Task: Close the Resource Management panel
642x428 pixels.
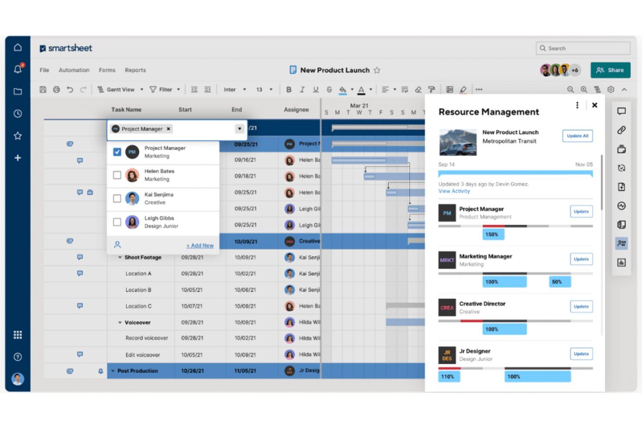Action: (x=595, y=105)
